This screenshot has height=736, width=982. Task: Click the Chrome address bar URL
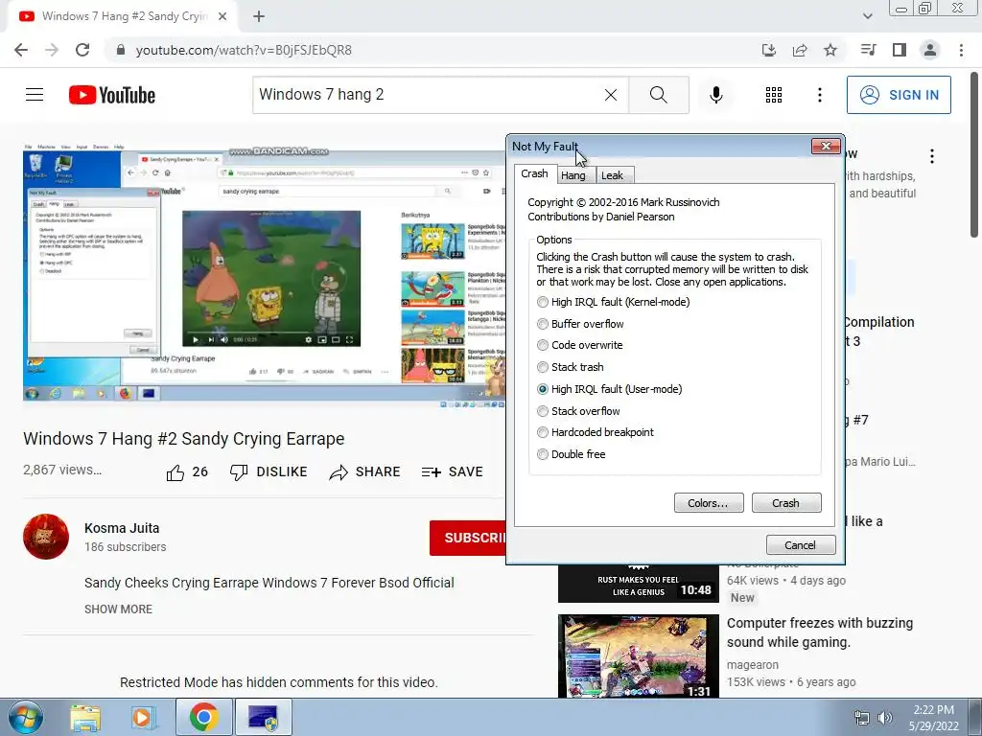click(x=244, y=50)
